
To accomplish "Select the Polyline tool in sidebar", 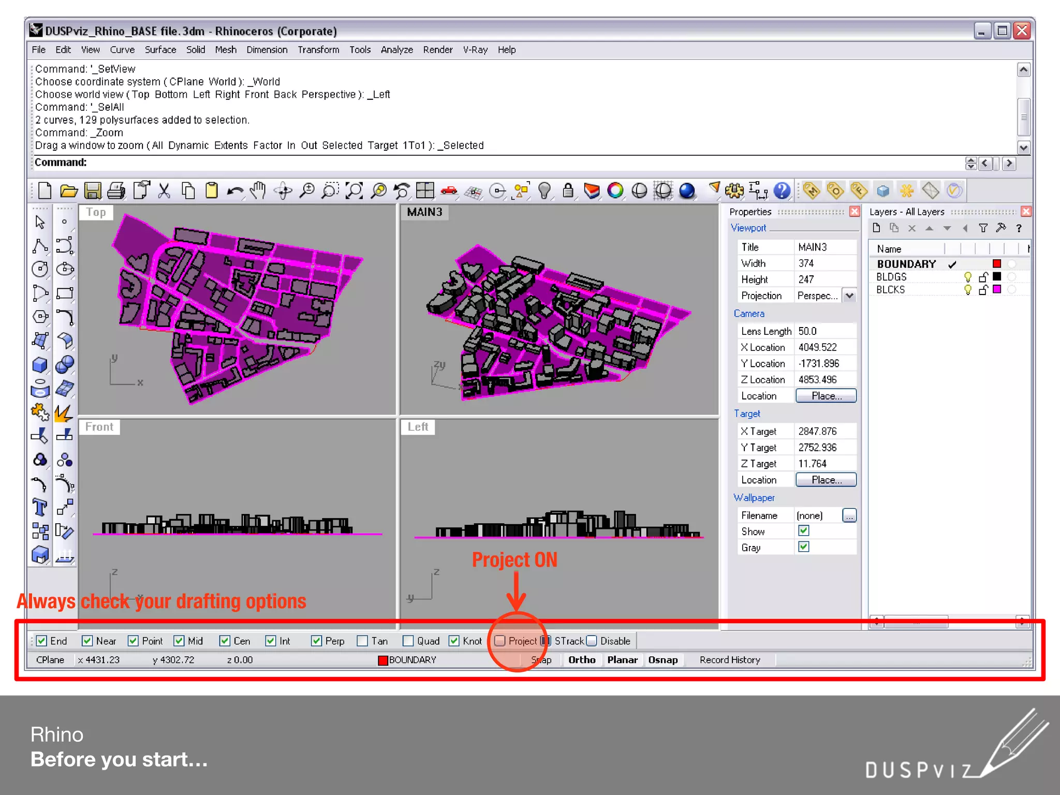I will 40,246.
